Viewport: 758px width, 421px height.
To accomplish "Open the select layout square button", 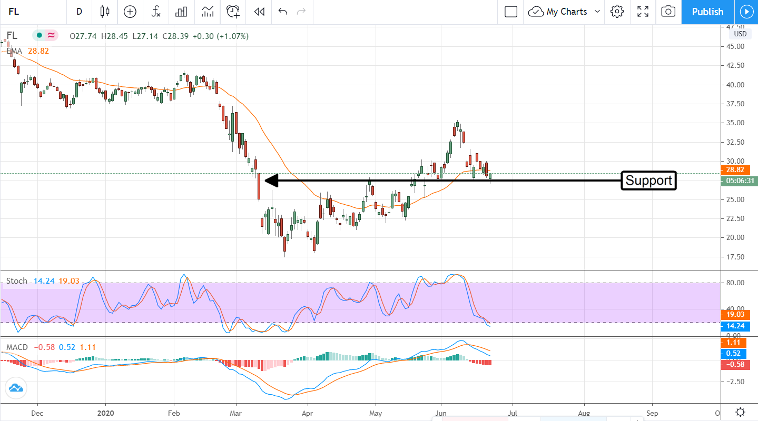I will [x=510, y=12].
